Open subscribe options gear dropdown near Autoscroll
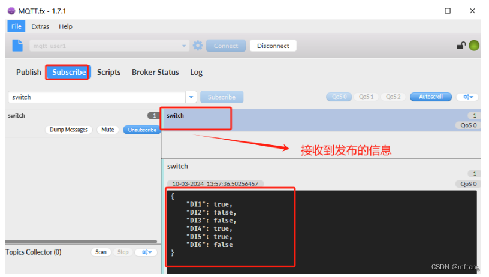489x277 pixels. [467, 97]
